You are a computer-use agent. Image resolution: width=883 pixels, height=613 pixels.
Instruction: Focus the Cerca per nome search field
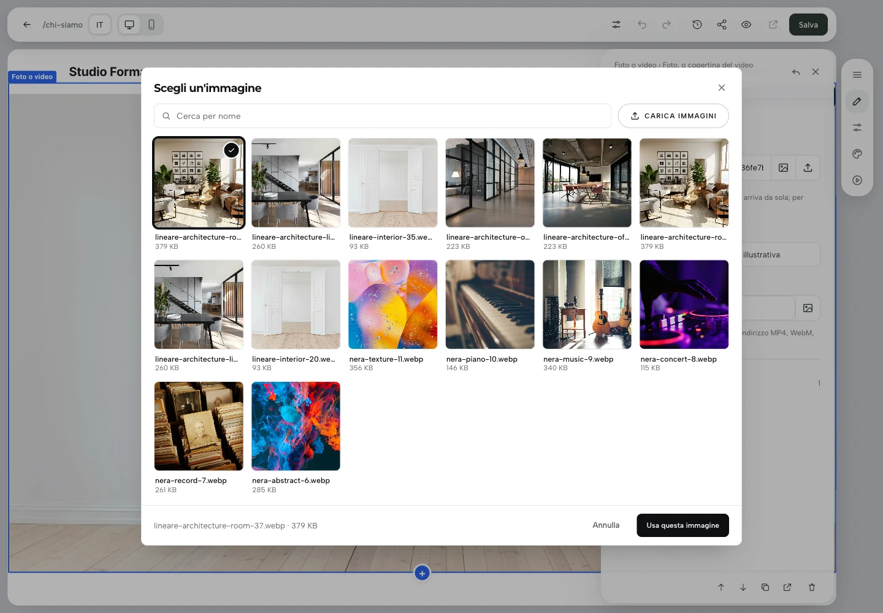click(x=383, y=116)
